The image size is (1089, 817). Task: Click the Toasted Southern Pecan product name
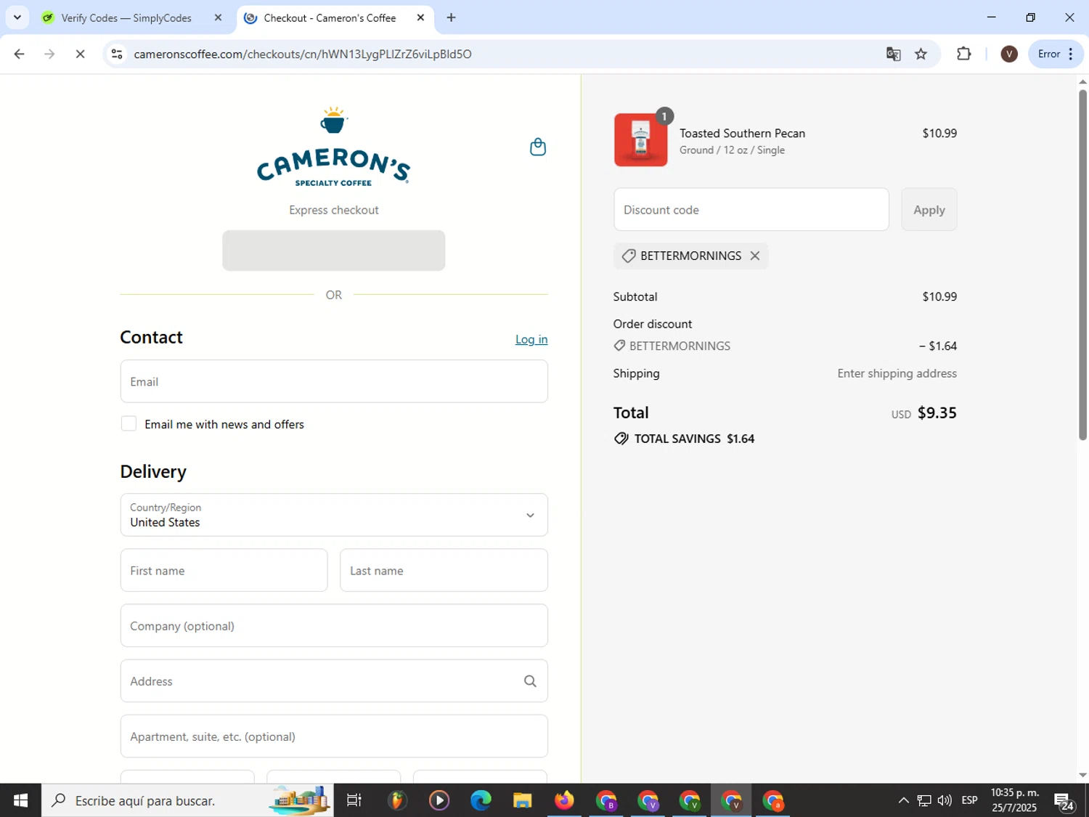742,133
